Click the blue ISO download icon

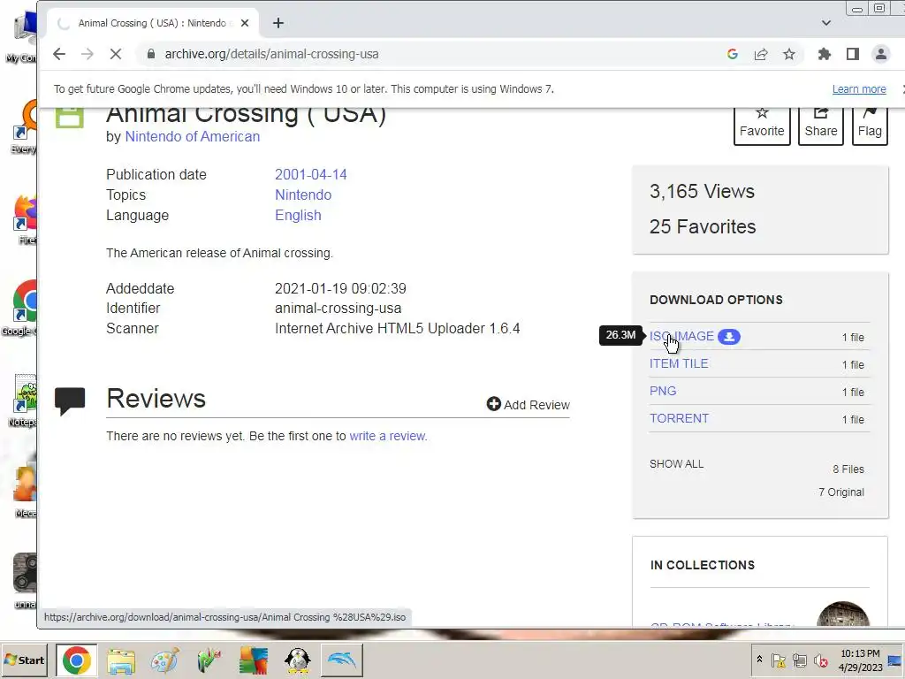click(729, 337)
